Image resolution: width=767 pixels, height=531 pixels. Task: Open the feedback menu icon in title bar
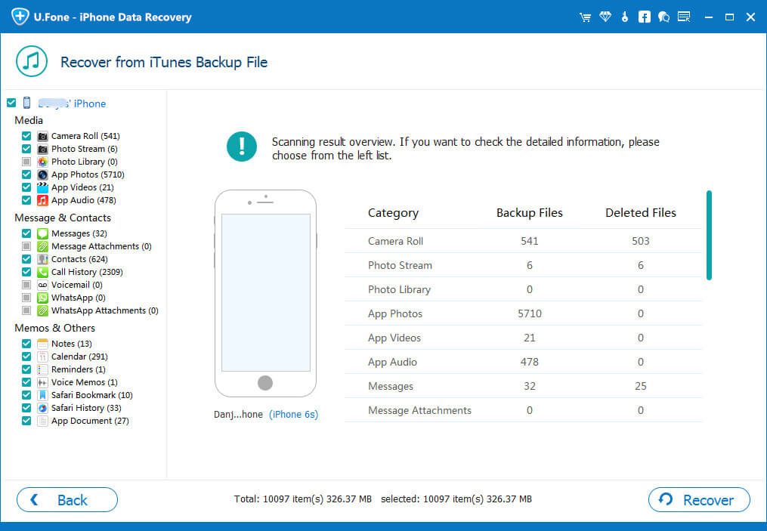[x=684, y=17]
